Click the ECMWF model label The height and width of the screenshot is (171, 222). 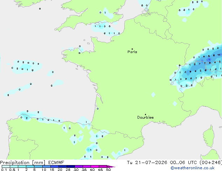pyautogui.click(x=56, y=163)
